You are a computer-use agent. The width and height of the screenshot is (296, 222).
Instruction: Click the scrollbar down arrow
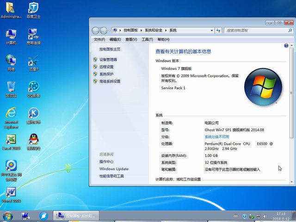(291, 182)
